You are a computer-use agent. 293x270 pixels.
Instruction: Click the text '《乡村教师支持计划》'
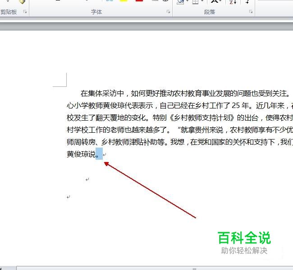click(202, 118)
